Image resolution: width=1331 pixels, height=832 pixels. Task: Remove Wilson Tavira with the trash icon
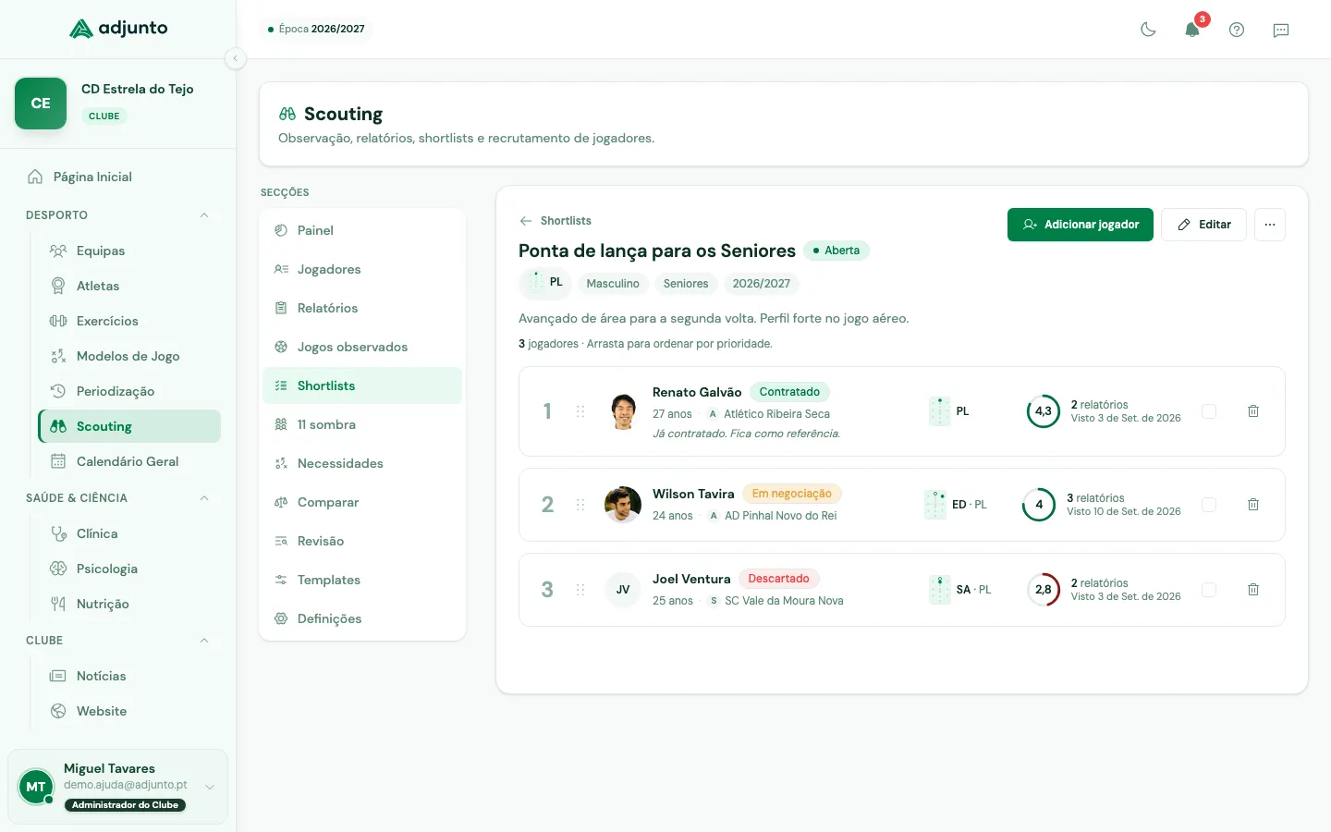pos(1253,505)
